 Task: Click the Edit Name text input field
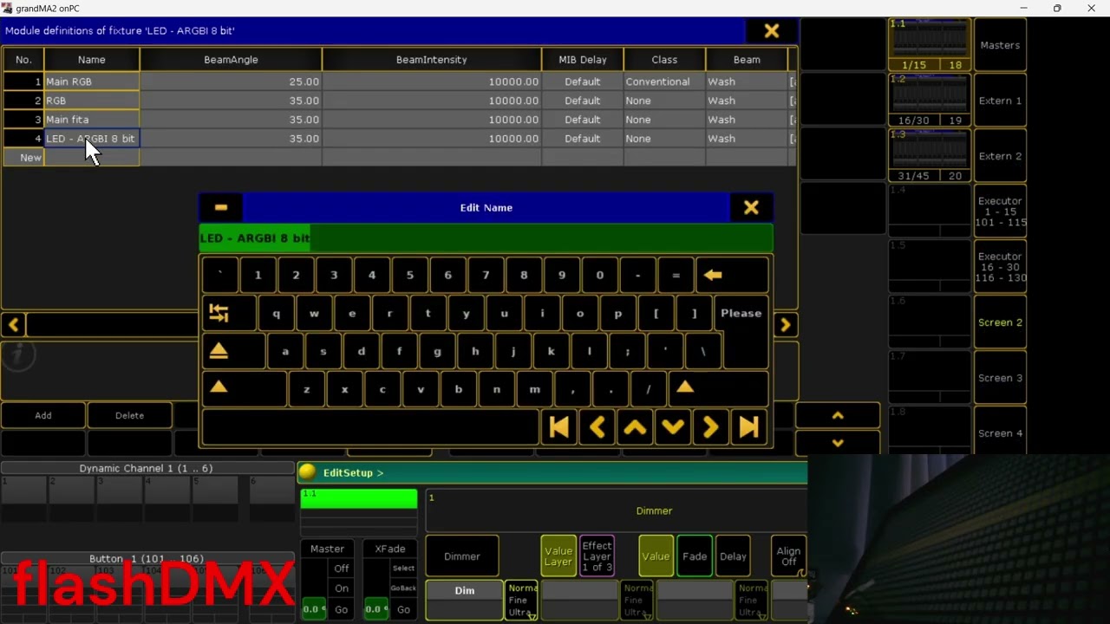[486, 238]
